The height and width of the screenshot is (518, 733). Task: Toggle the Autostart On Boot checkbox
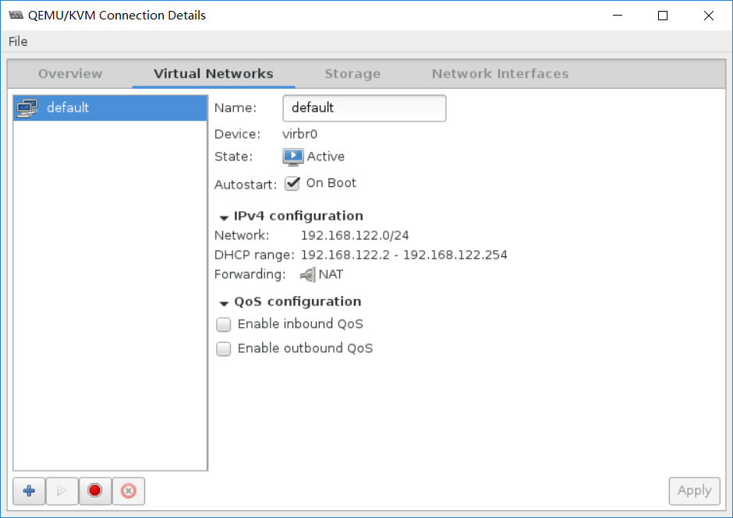[292, 183]
